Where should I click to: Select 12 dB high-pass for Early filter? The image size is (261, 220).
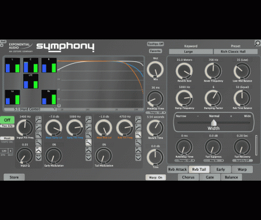coord(89,120)
